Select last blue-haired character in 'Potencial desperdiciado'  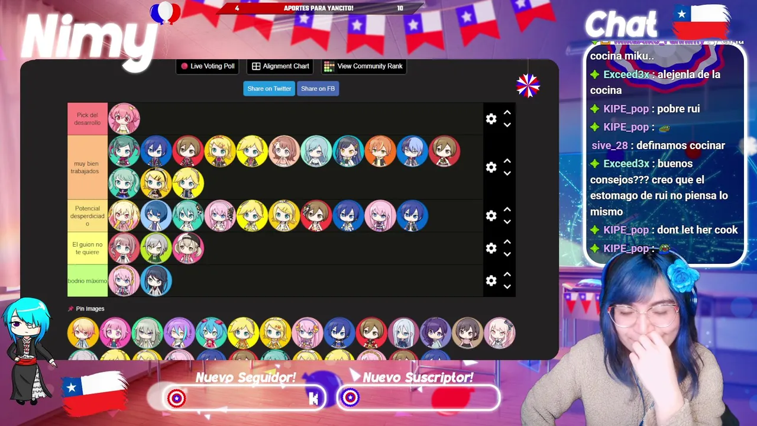point(412,216)
